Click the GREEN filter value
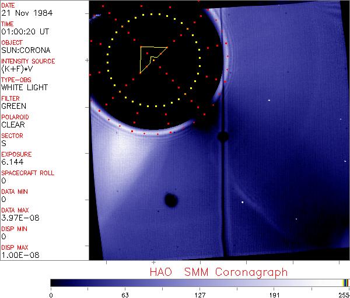 (x=13, y=106)
